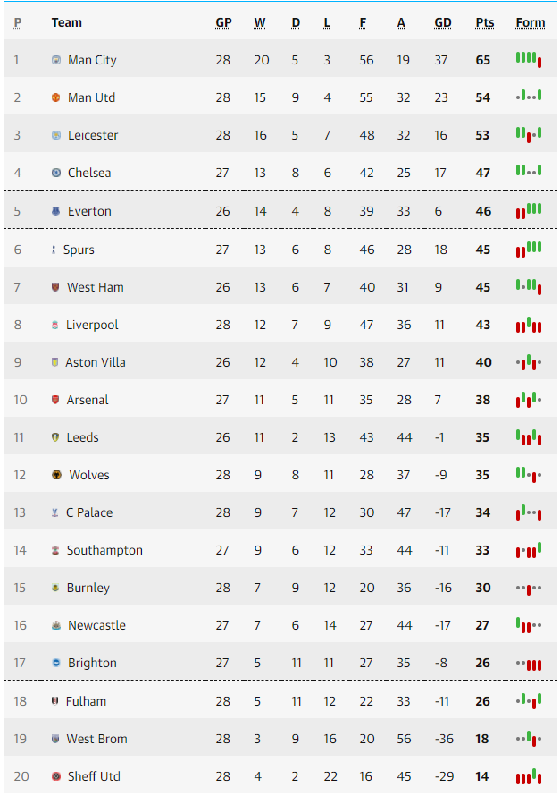Click the Everton crest icon
This screenshot has width=560, height=796.
coord(56,211)
